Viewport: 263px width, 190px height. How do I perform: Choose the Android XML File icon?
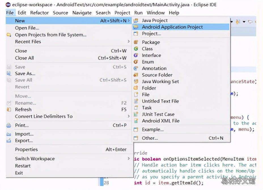click(x=136, y=121)
